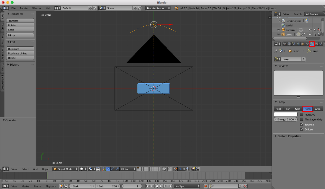The height and width of the screenshot is (189, 325).
Task: Click the Rotate button
Action: point(20,25)
